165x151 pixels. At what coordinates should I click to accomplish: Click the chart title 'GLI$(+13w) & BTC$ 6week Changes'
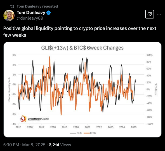82,48
